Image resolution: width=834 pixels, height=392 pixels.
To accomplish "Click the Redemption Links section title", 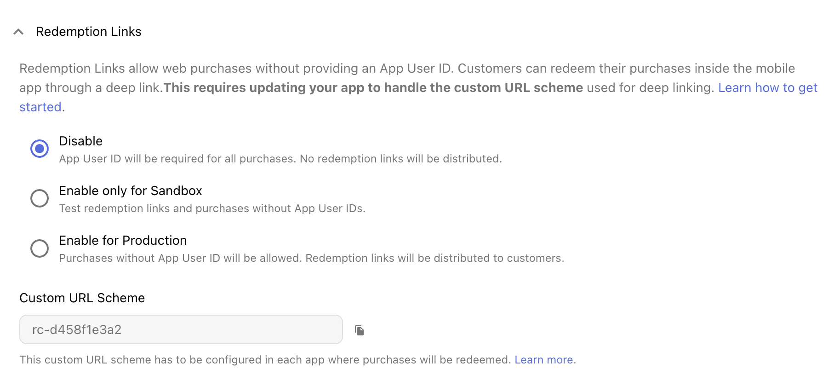I will (88, 32).
